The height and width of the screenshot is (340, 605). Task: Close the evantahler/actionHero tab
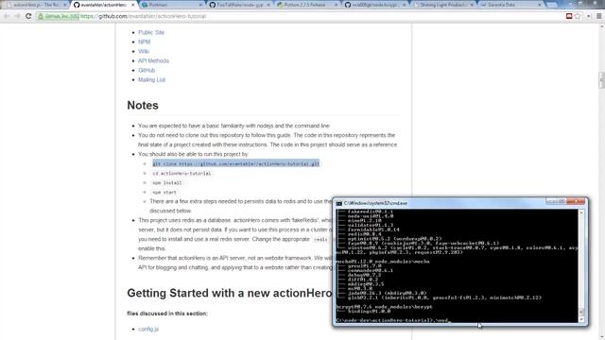(132, 5)
